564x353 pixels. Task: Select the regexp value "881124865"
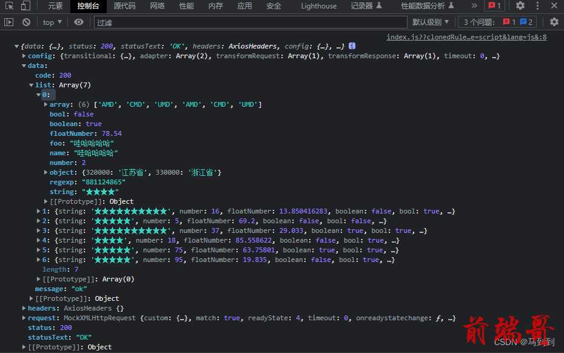[x=104, y=182]
